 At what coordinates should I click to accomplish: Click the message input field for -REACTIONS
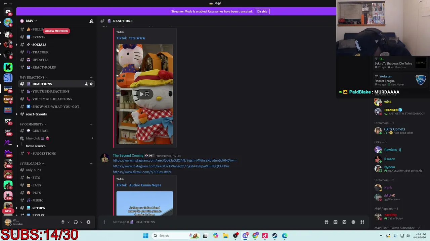click(x=215, y=222)
